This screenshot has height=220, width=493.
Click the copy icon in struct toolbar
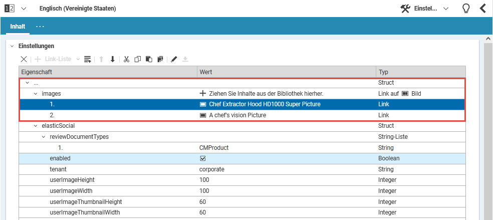click(138, 59)
